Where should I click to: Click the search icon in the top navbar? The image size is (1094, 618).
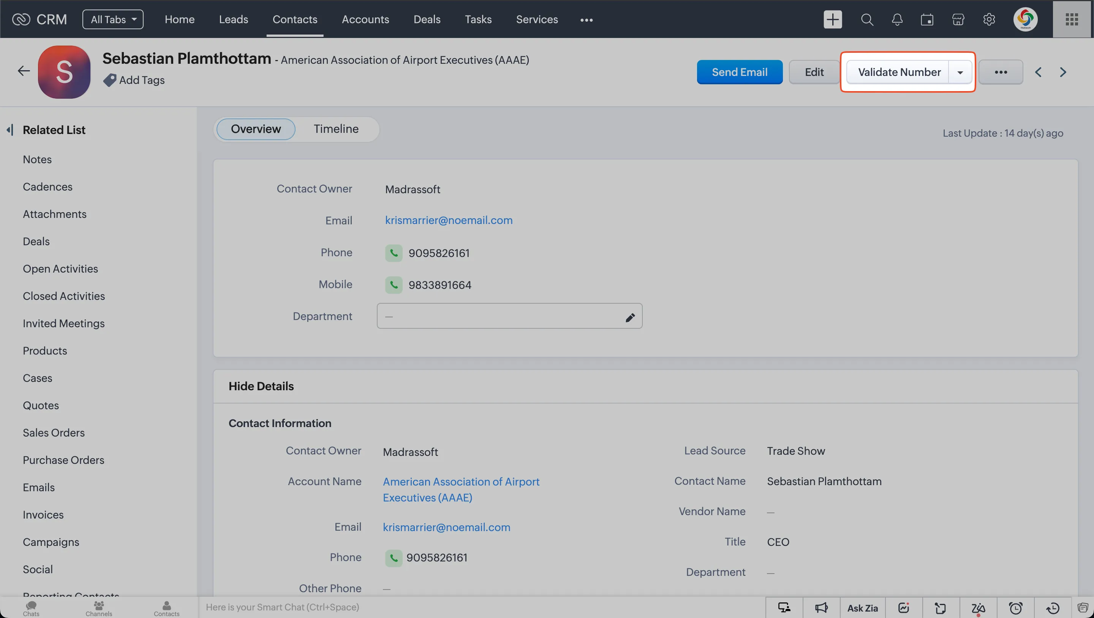tap(867, 19)
